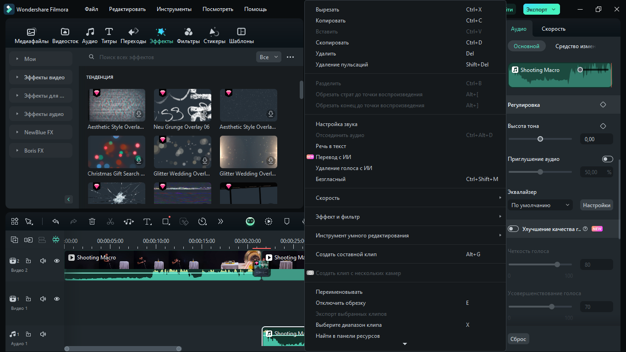This screenshot has height=352, width=626.
Task: Lock the Видео 2 track
Action: point(28,261)
